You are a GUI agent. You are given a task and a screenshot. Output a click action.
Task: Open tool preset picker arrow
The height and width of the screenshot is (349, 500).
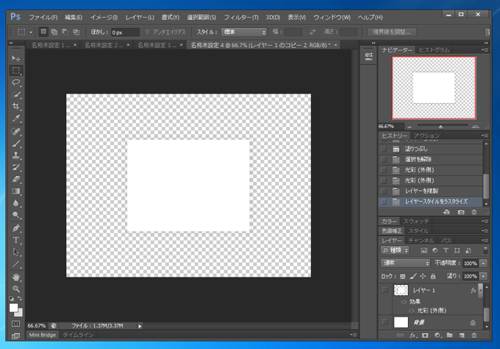(31, 32)
